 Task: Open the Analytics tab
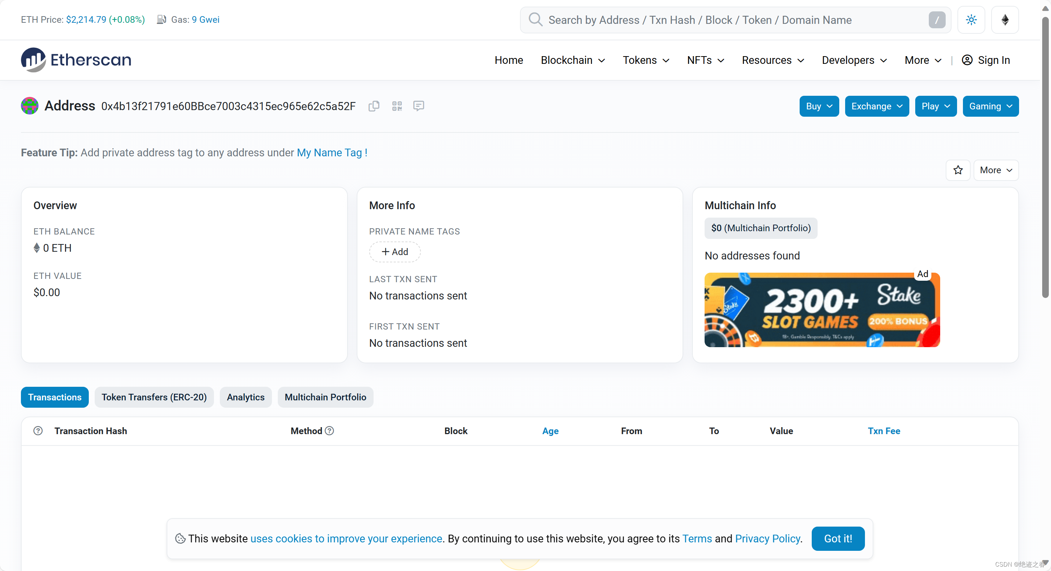click(245, 397)
